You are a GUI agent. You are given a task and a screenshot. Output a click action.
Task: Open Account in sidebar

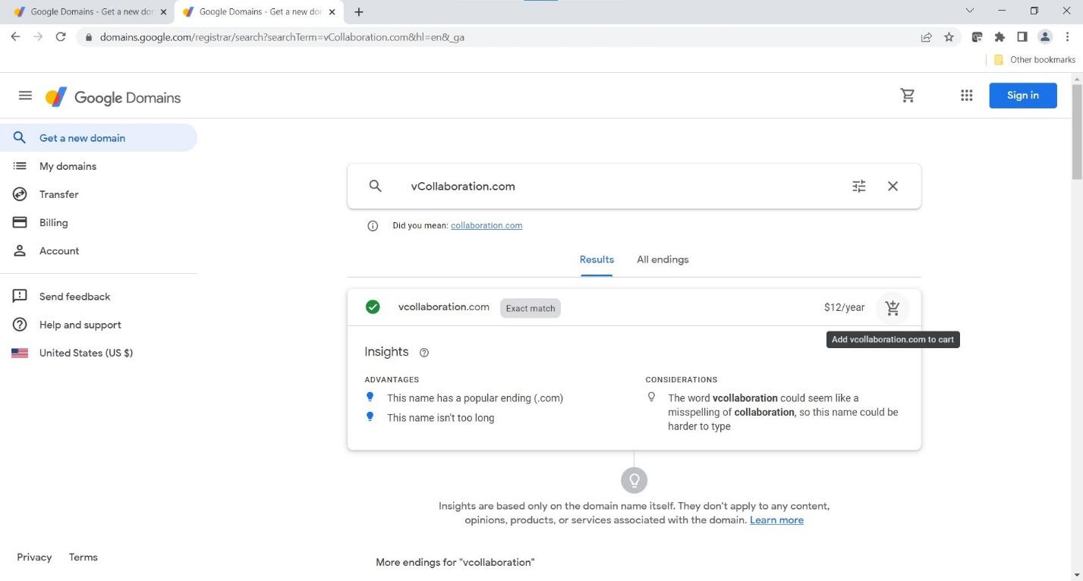pyautogui.click(x=99, y=250)
